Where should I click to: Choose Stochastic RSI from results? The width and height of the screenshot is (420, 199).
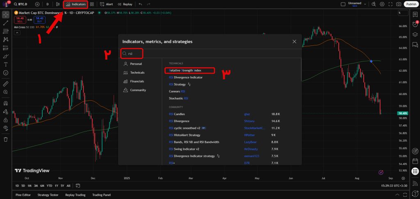pos(178,98)
